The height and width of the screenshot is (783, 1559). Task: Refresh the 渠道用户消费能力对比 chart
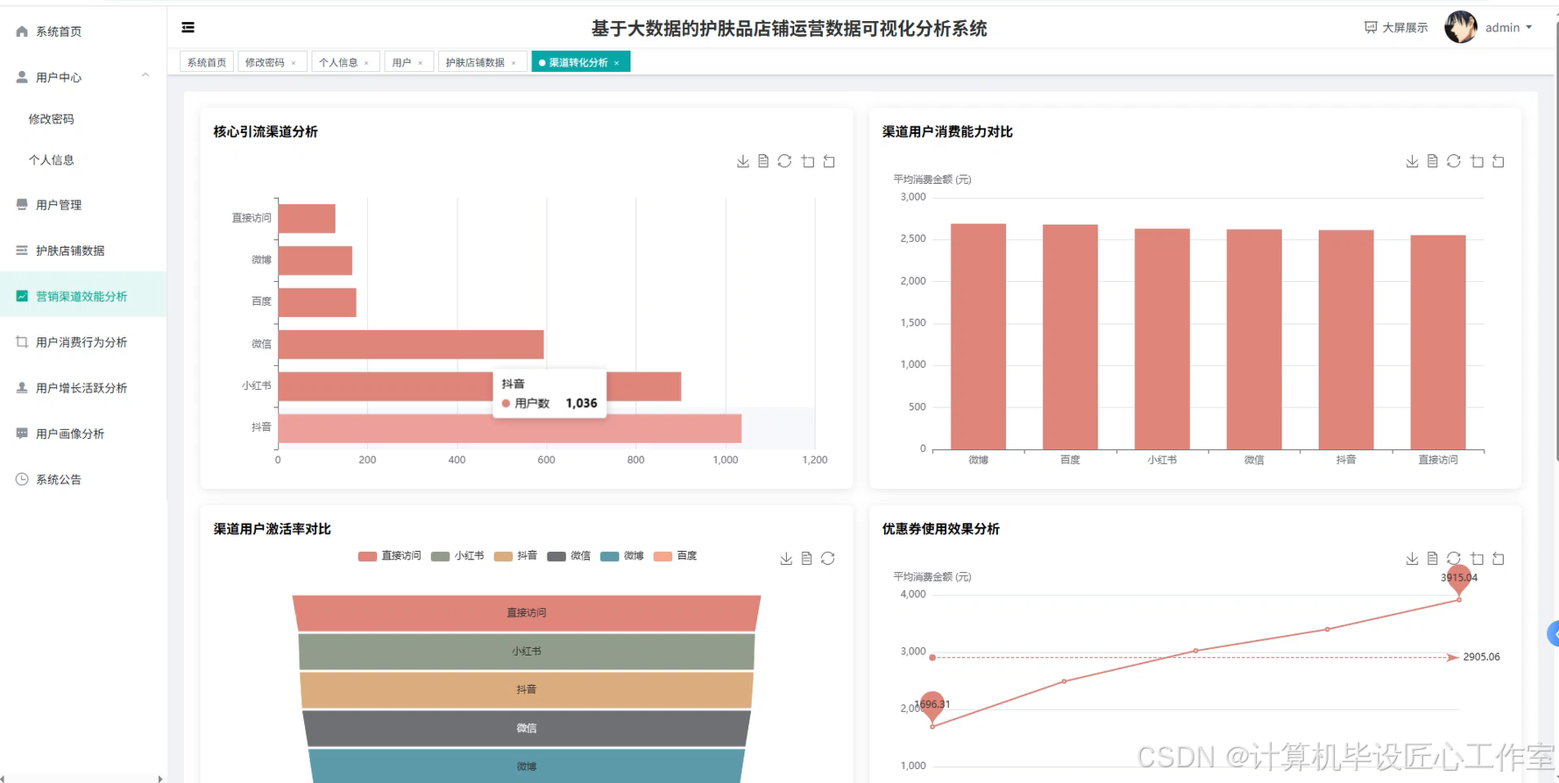coord(1454,161)
